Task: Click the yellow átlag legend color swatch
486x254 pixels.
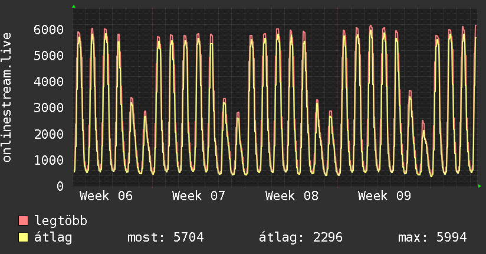Action: 24,238
